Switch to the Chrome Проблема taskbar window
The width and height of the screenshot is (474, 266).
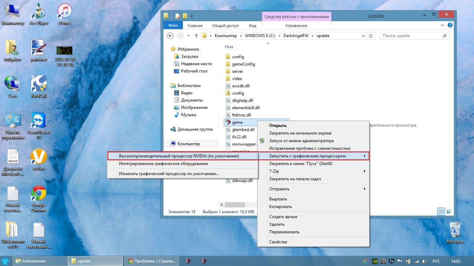click(152, 261)
